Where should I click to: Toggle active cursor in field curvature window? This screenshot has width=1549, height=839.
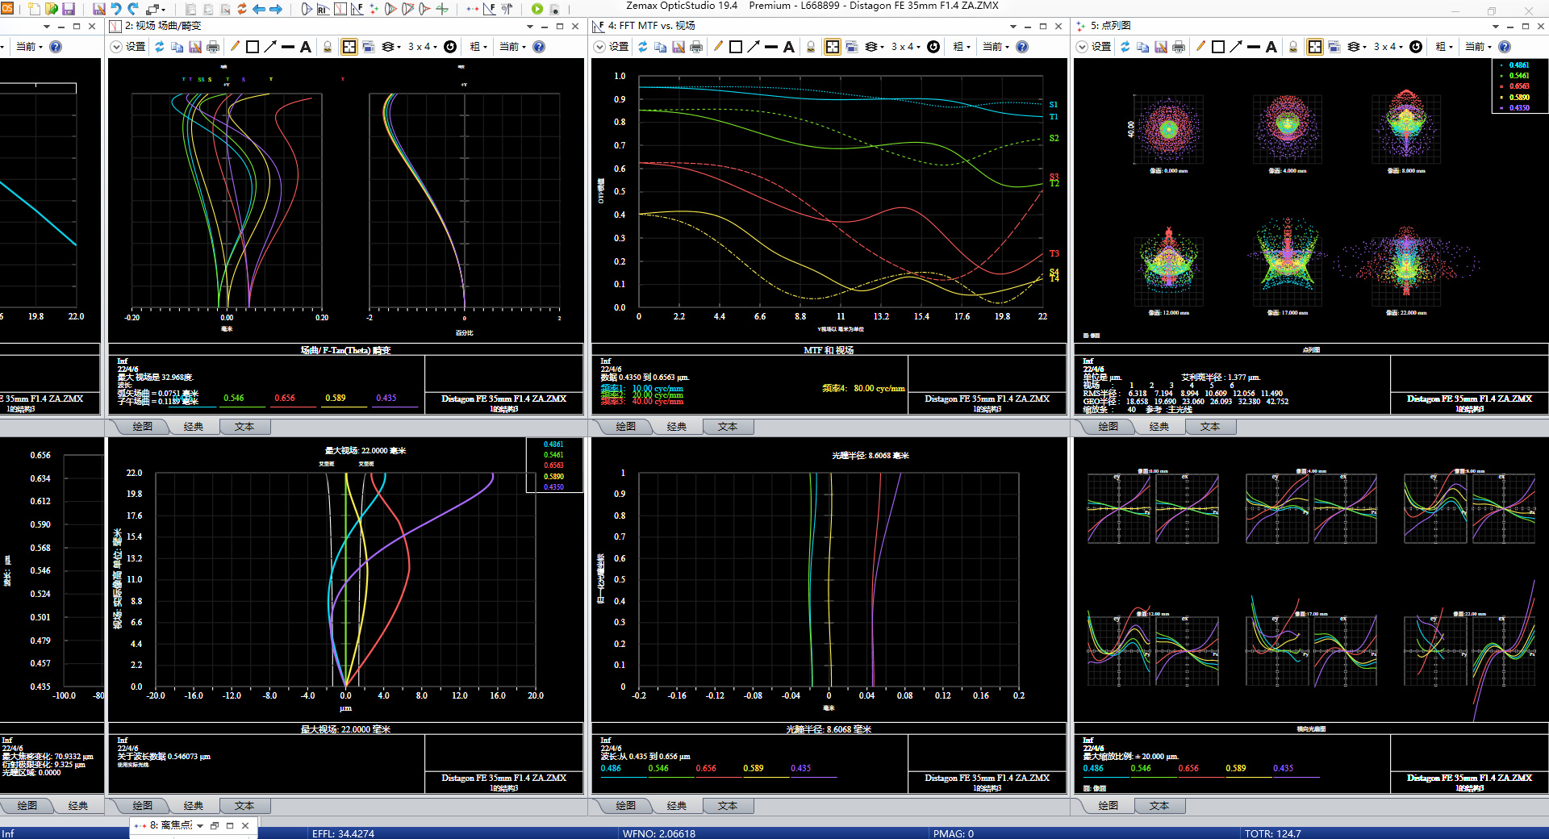click(349, 47)
